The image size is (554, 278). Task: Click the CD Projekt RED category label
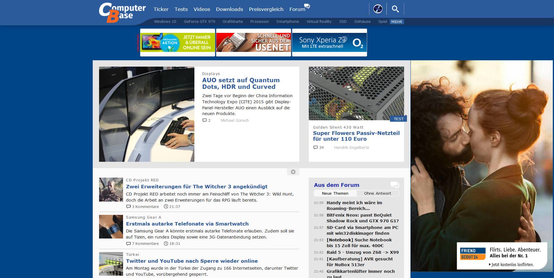tap(142, 180)
